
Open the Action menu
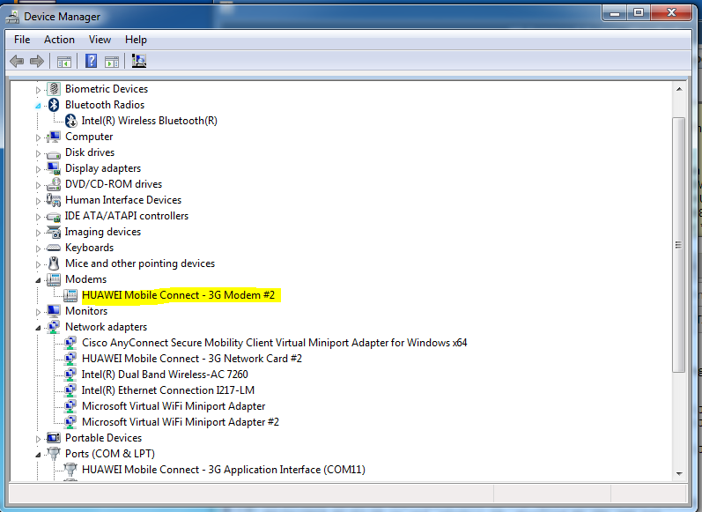[x=59, y=40]
